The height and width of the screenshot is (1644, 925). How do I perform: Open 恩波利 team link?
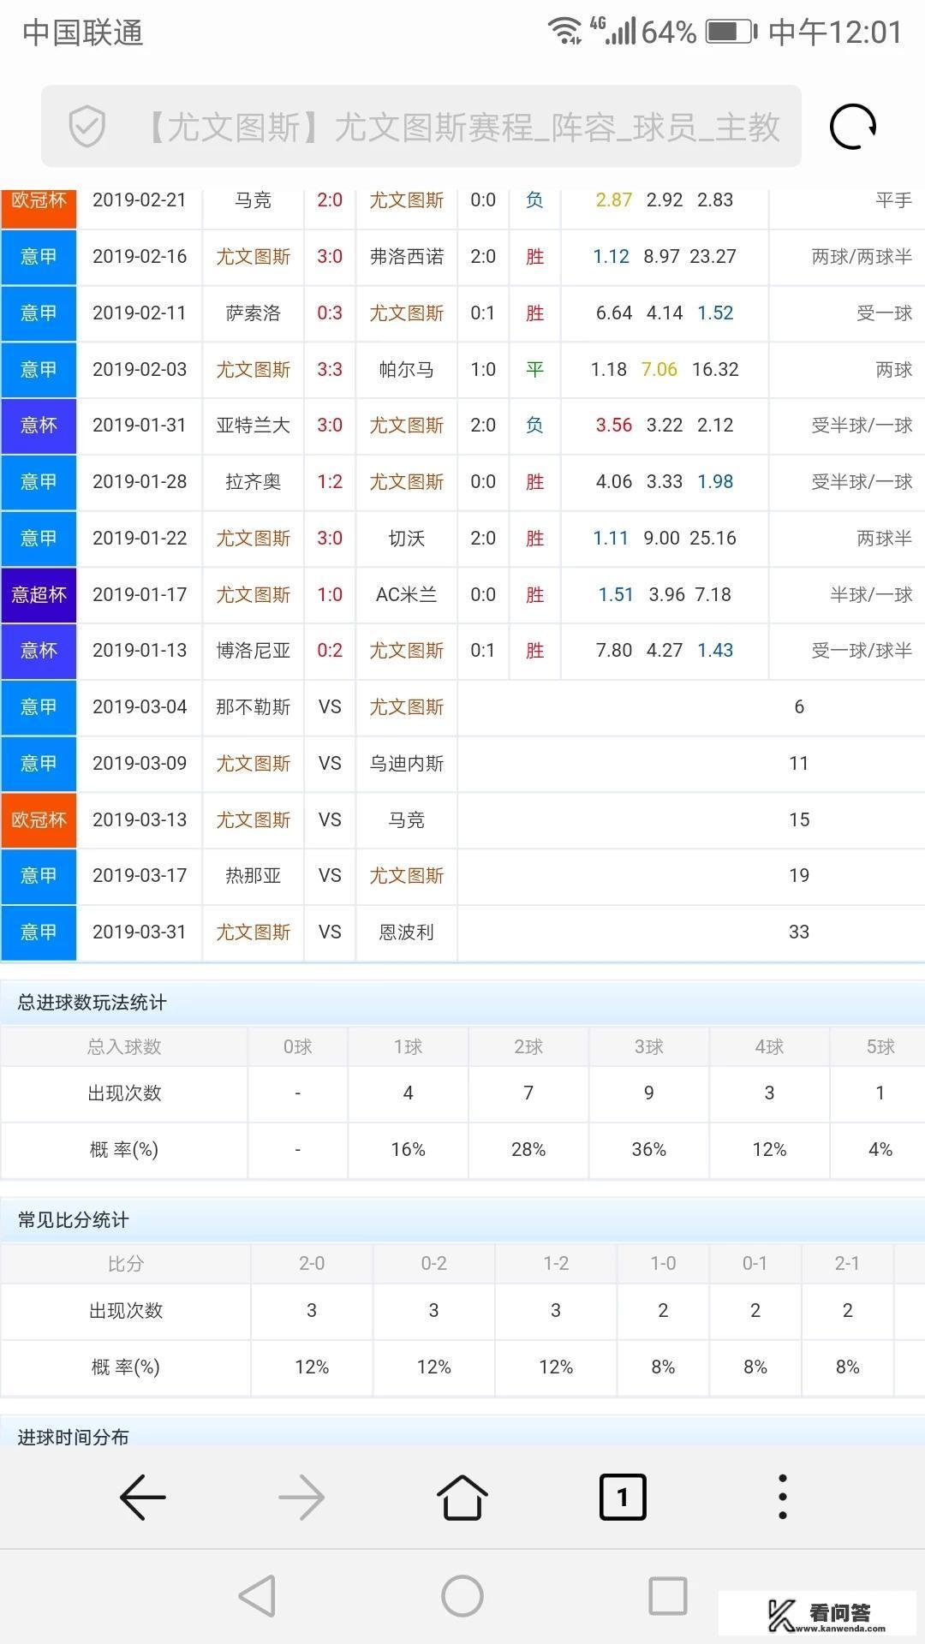[x=407, y=932]
